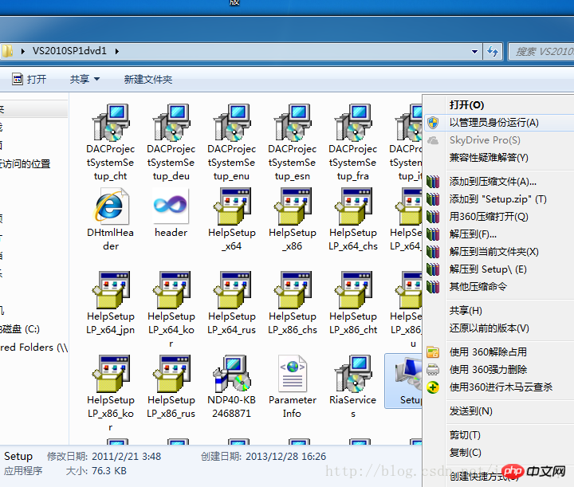This screenshot has height=487, width=574.
Task: Choose 兼容性疑难解答 from context menu
Action: coord(489,158)
